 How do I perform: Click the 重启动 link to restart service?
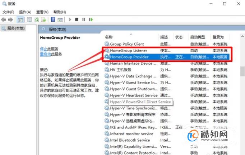(x=46, y=54)
